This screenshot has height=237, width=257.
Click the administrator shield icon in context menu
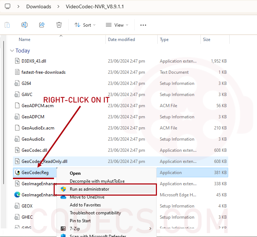click(x=63, y=189)
